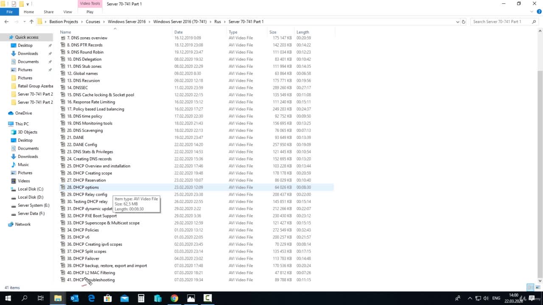Switch to the Home ribbon tab
Screen dimensions: 543x305
[29, 12]
